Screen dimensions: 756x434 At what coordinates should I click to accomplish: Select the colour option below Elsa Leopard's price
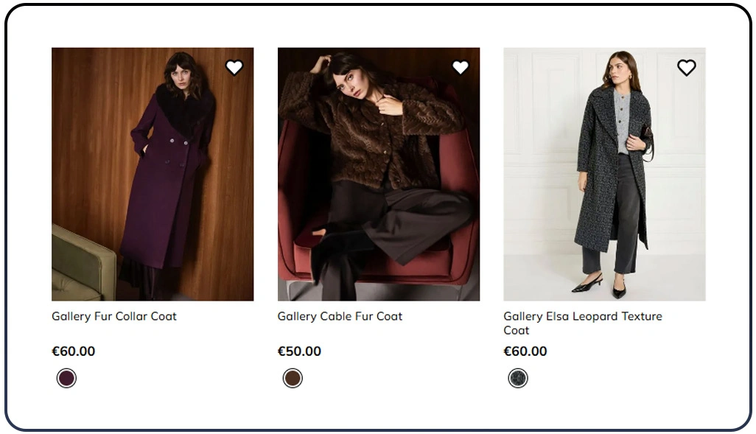point(518,379)
